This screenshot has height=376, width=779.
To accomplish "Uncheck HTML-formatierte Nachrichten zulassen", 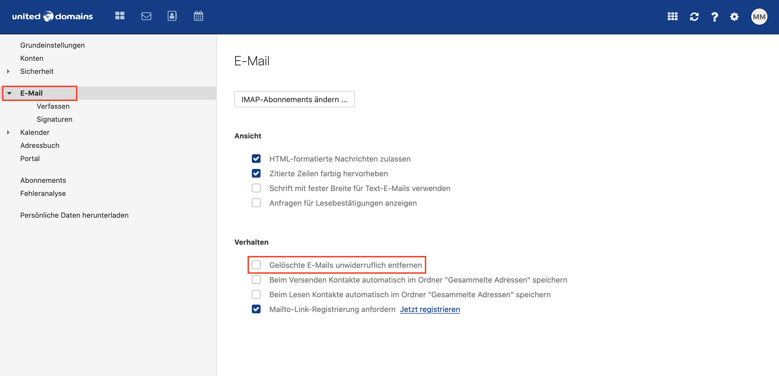I will click(256, 159).
